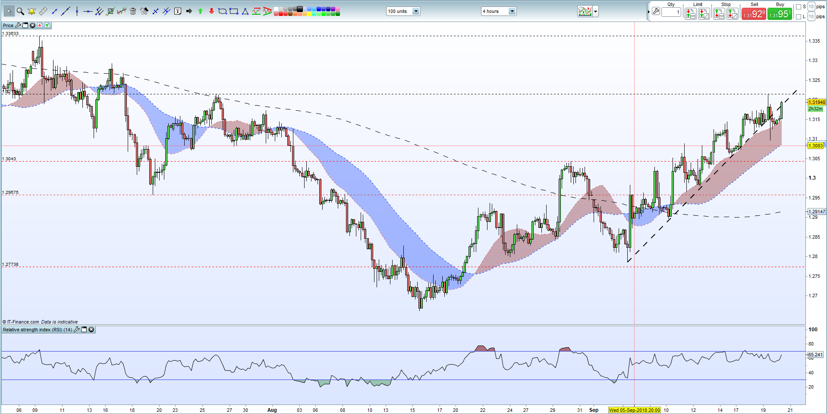
Task: Select the ruler measurement tool
Action: pos(43,11)
